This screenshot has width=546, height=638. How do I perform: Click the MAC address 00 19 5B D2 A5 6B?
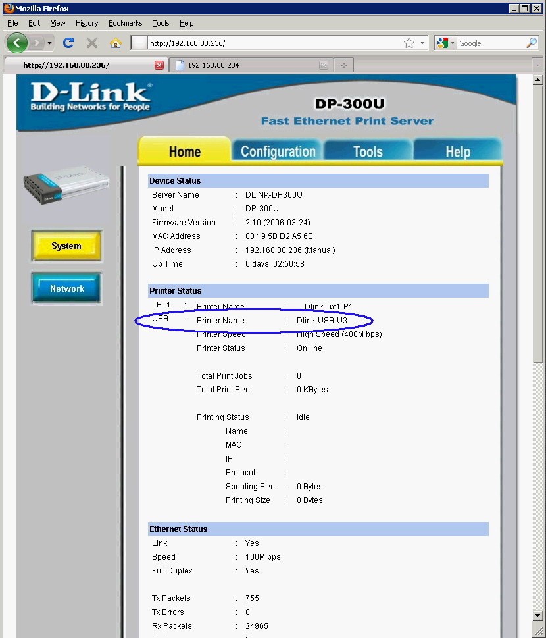coord(279,236)
